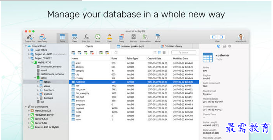Click the Design Table icon
The image size is (273, 140).
pos(79,52)
